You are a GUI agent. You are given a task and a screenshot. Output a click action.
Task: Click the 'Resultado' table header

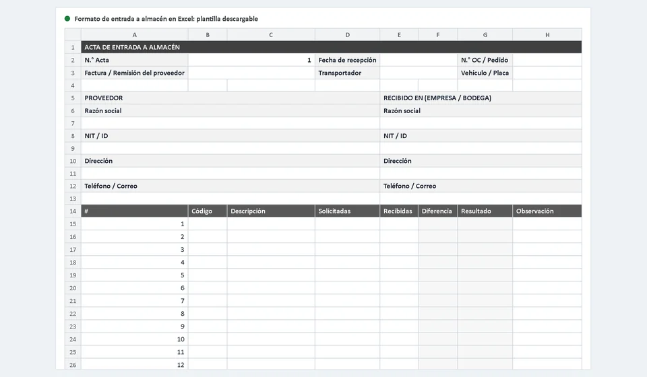click(x=485, y=211)
